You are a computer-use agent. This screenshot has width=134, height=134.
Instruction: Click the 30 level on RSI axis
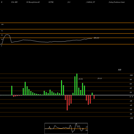click(2, 39)
